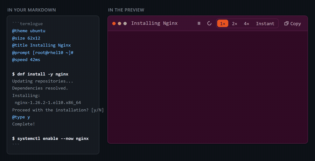Image resolution: width=315 pixels, height=161 pixels.
Task: Click the tan middle window dot
Action: pos(120,23)
